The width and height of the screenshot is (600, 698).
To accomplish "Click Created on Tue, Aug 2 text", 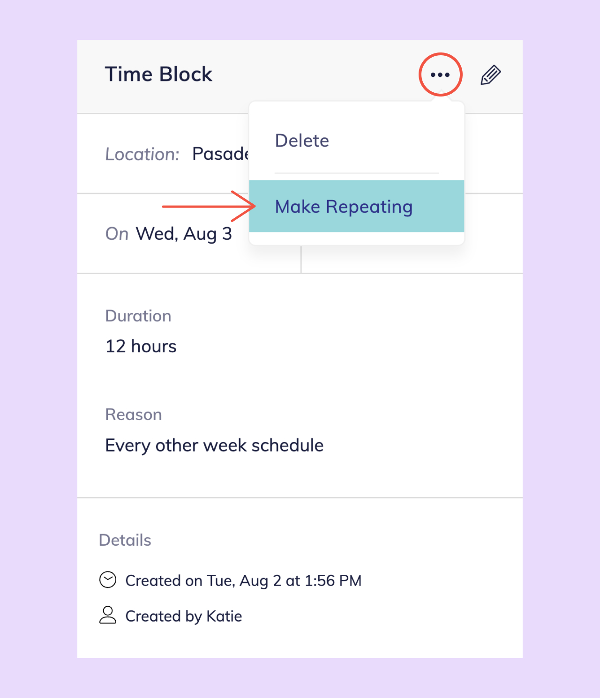I will coord(244,581).
